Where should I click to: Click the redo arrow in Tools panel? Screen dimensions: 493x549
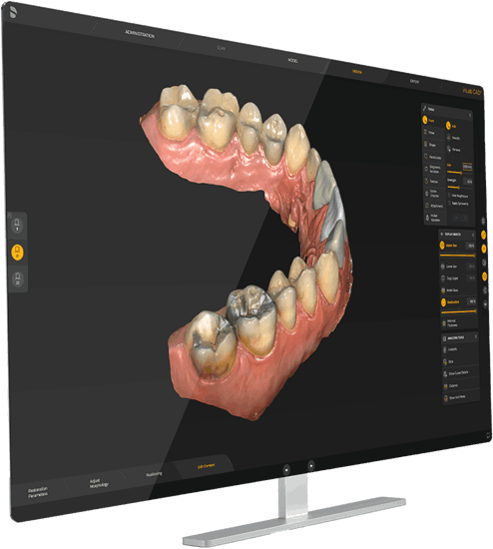[x=465, y=219]
